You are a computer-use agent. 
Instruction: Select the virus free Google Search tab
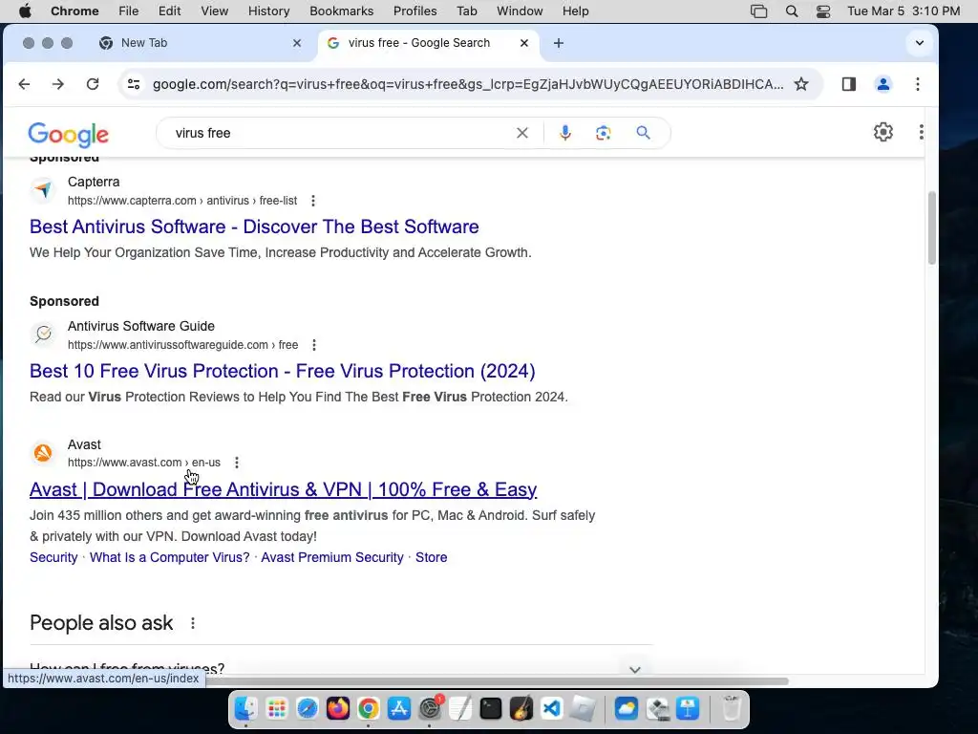click(x=428, y=43)
